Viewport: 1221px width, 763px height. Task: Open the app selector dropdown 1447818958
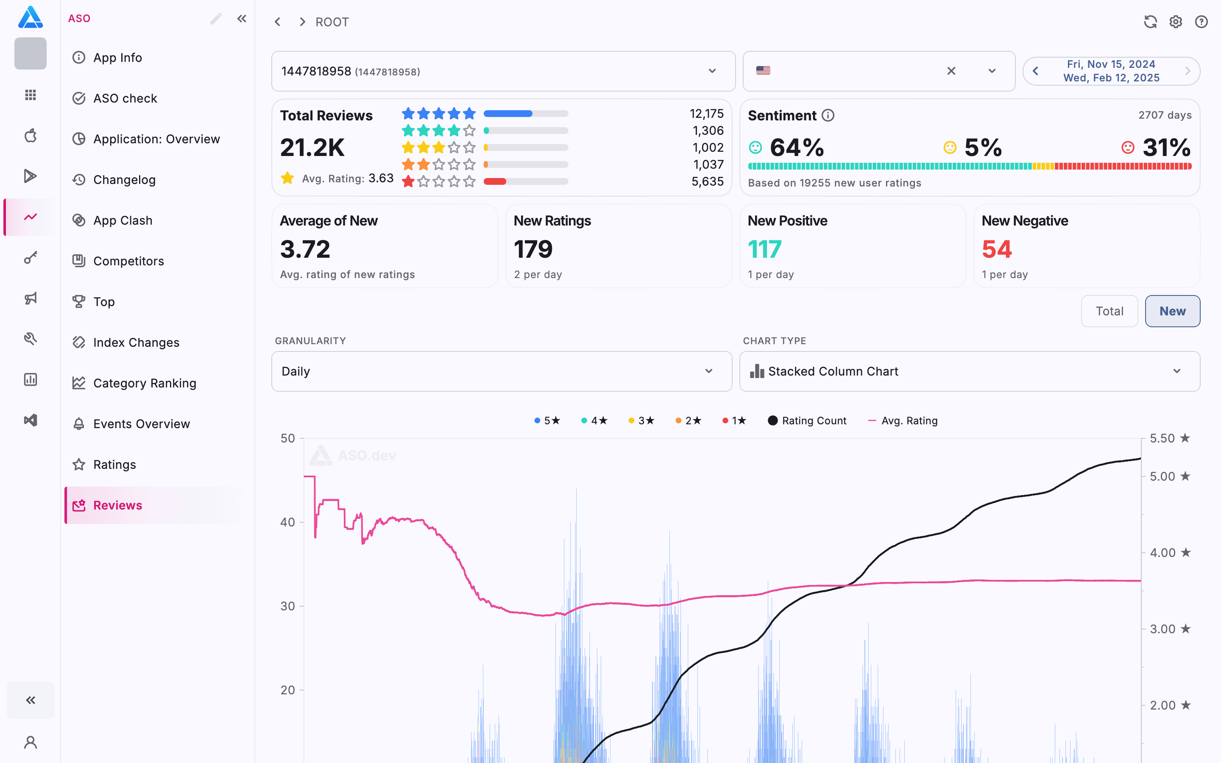503,71
